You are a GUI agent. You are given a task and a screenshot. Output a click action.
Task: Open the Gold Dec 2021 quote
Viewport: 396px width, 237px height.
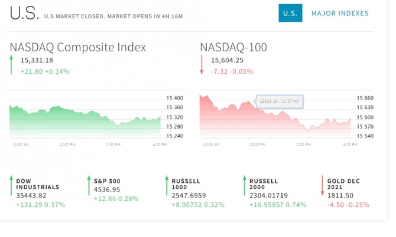(344, 184)
